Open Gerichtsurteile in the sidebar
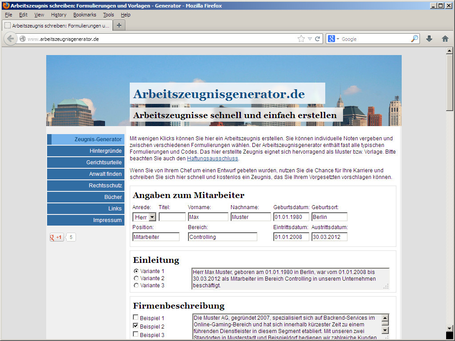The height and width of the screenshot is (341, 455). [86, 163]
